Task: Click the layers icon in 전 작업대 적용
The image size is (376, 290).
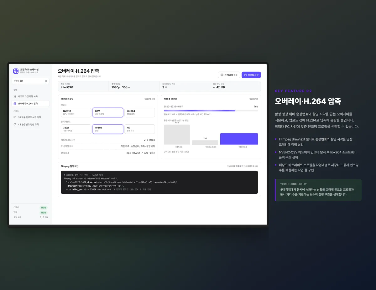Action: pos(222,75)
